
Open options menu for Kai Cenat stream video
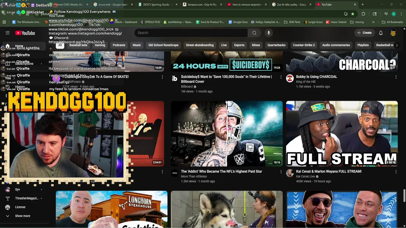click(396, 172)
